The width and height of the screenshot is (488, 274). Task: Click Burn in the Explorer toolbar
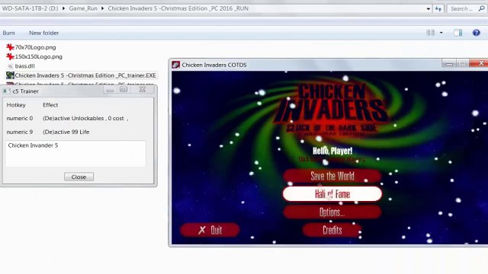(x=8, y=33)
